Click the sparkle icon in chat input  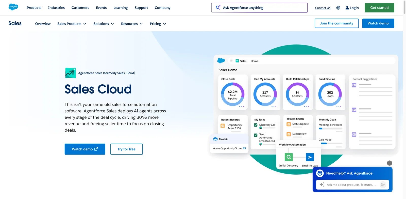coord(322,185)
